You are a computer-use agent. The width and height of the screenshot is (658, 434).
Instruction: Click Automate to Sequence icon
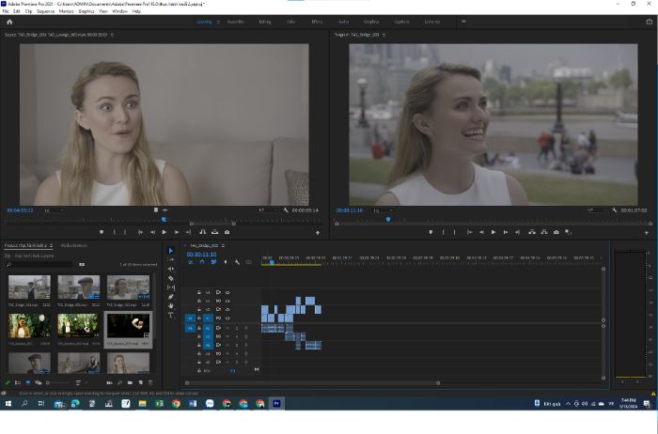click(110, 382)
